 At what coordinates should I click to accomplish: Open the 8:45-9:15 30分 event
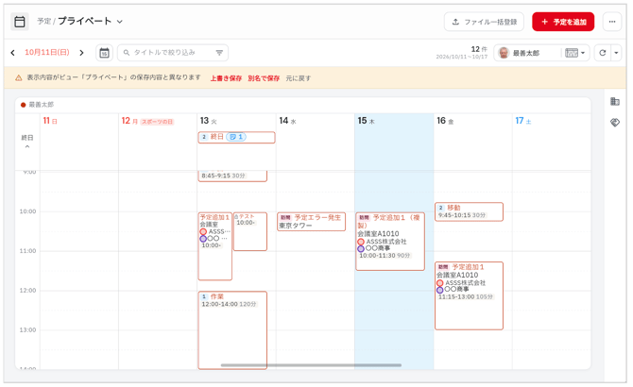(232, 176)
